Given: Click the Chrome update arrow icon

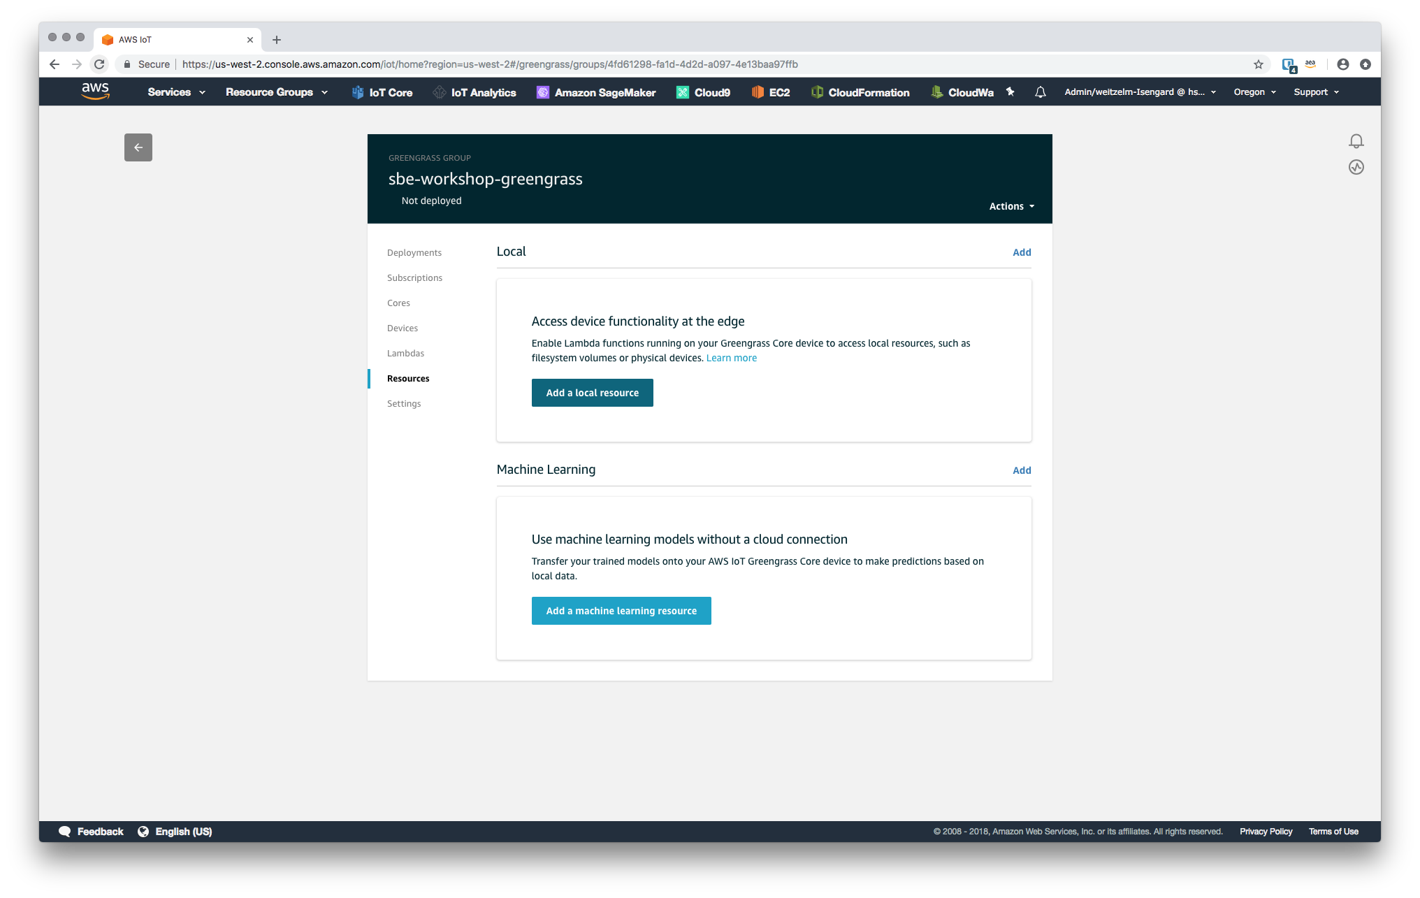Looking at the screenshot, I should (1365, 64).
